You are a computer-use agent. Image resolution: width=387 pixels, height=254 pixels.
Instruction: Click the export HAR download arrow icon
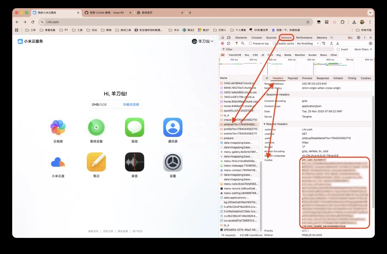338,43
